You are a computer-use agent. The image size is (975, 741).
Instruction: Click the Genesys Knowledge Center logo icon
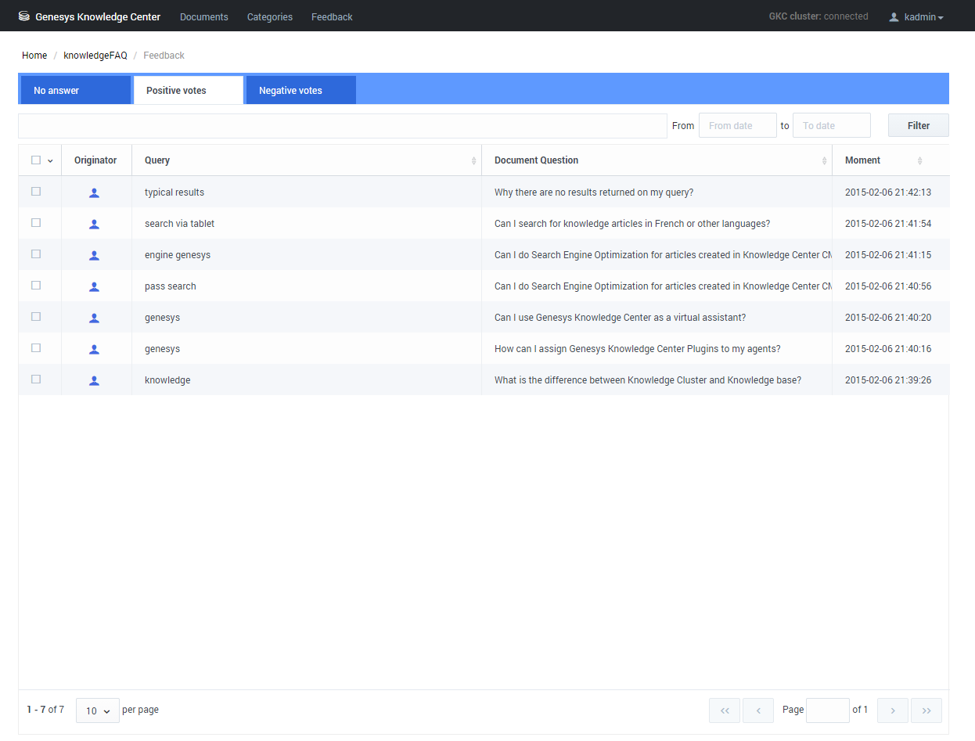(24, 16)
